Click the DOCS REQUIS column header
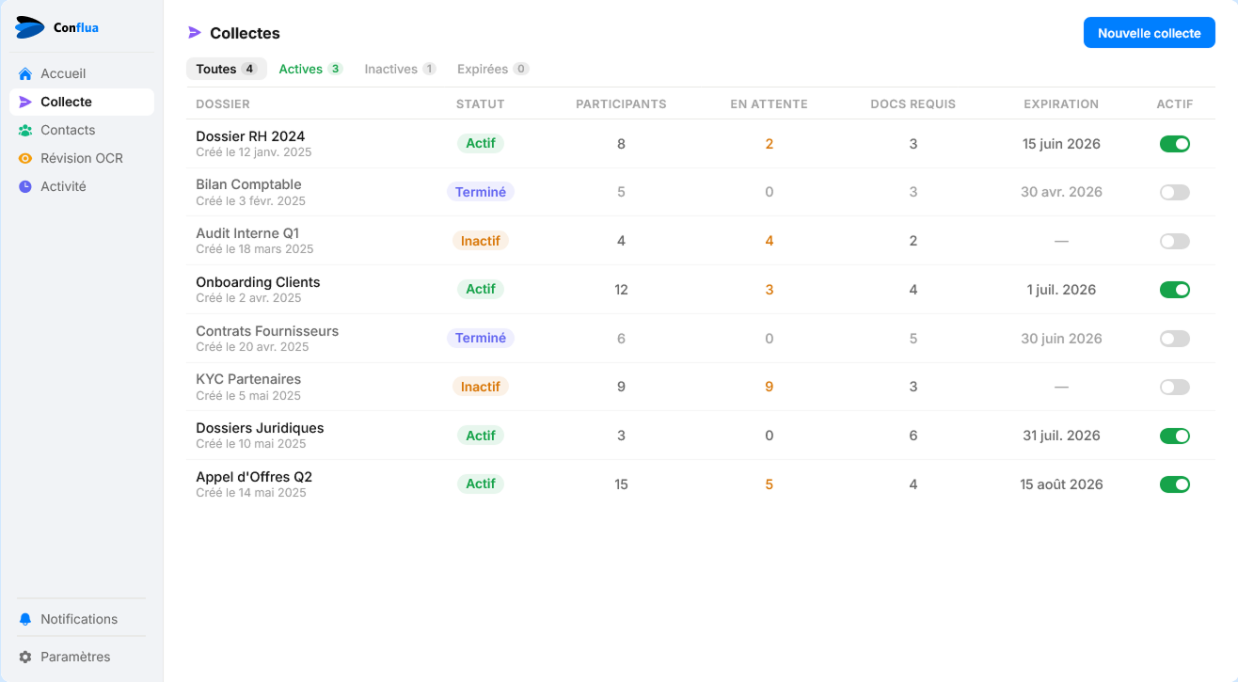The image size is (1238, 682). tap(913, 104)
